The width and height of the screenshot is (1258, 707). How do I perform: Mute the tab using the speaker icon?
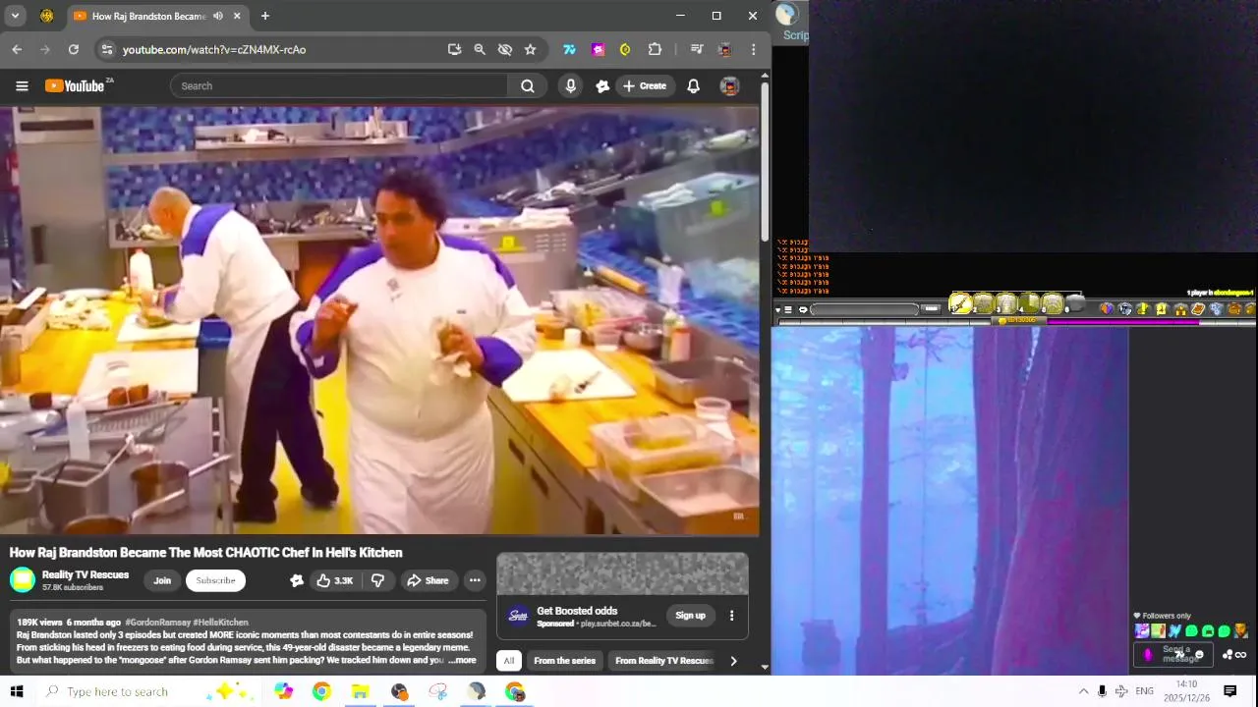coord(217,16)
